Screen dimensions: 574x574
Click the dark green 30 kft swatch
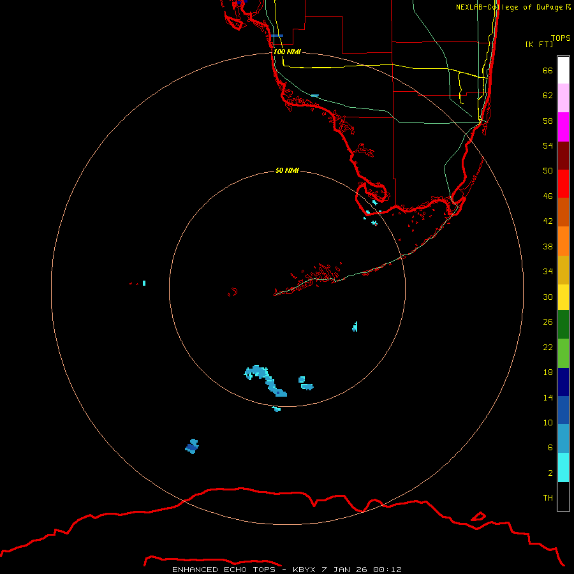pos(563,325)
